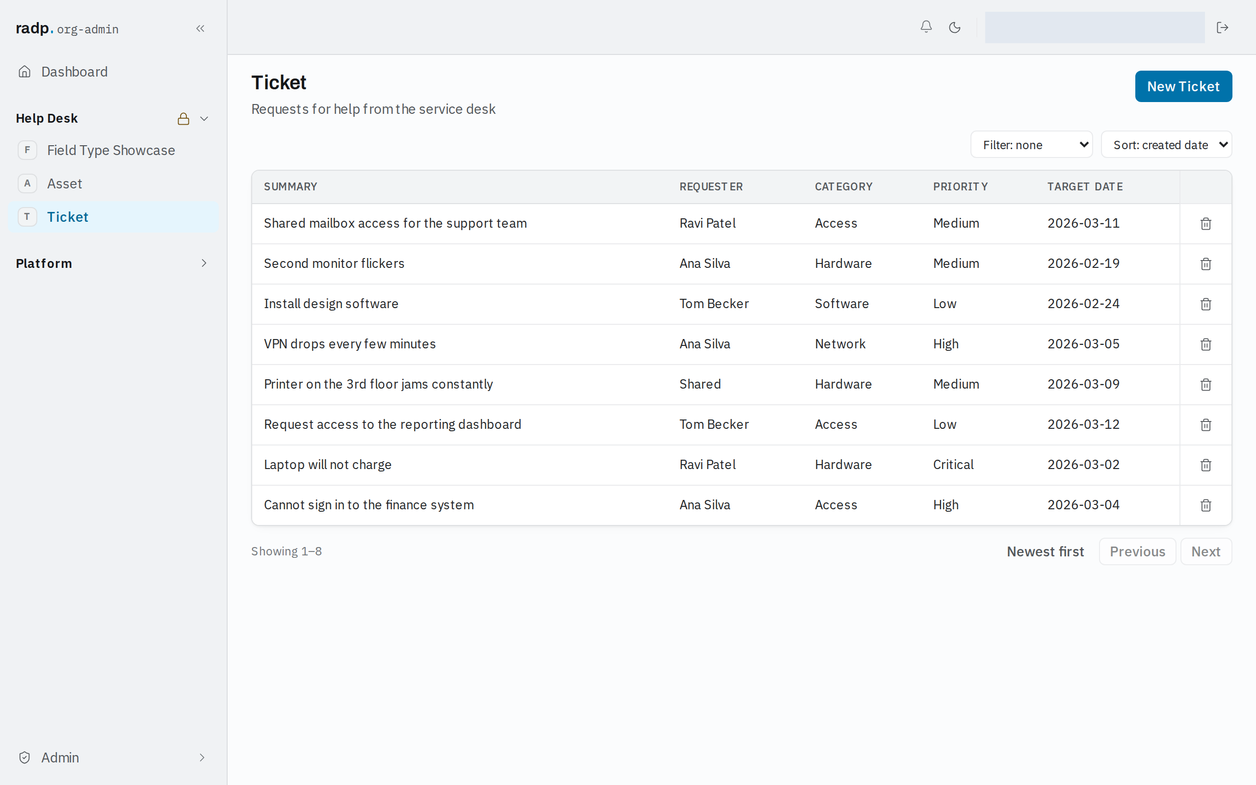The image size is (1256, 785).
Task: Delete the Install design software ticket
Action: 1205,304
